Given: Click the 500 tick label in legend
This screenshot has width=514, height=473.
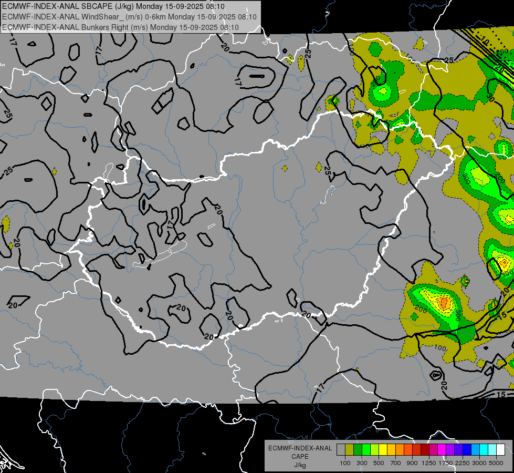Looking at the screenshot, I should pos(379,463).
